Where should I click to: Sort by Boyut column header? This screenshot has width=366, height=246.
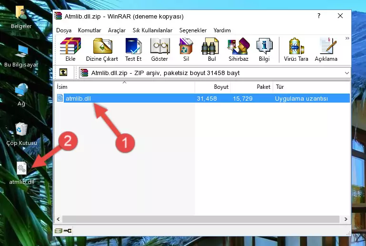(x=213, y=87)
